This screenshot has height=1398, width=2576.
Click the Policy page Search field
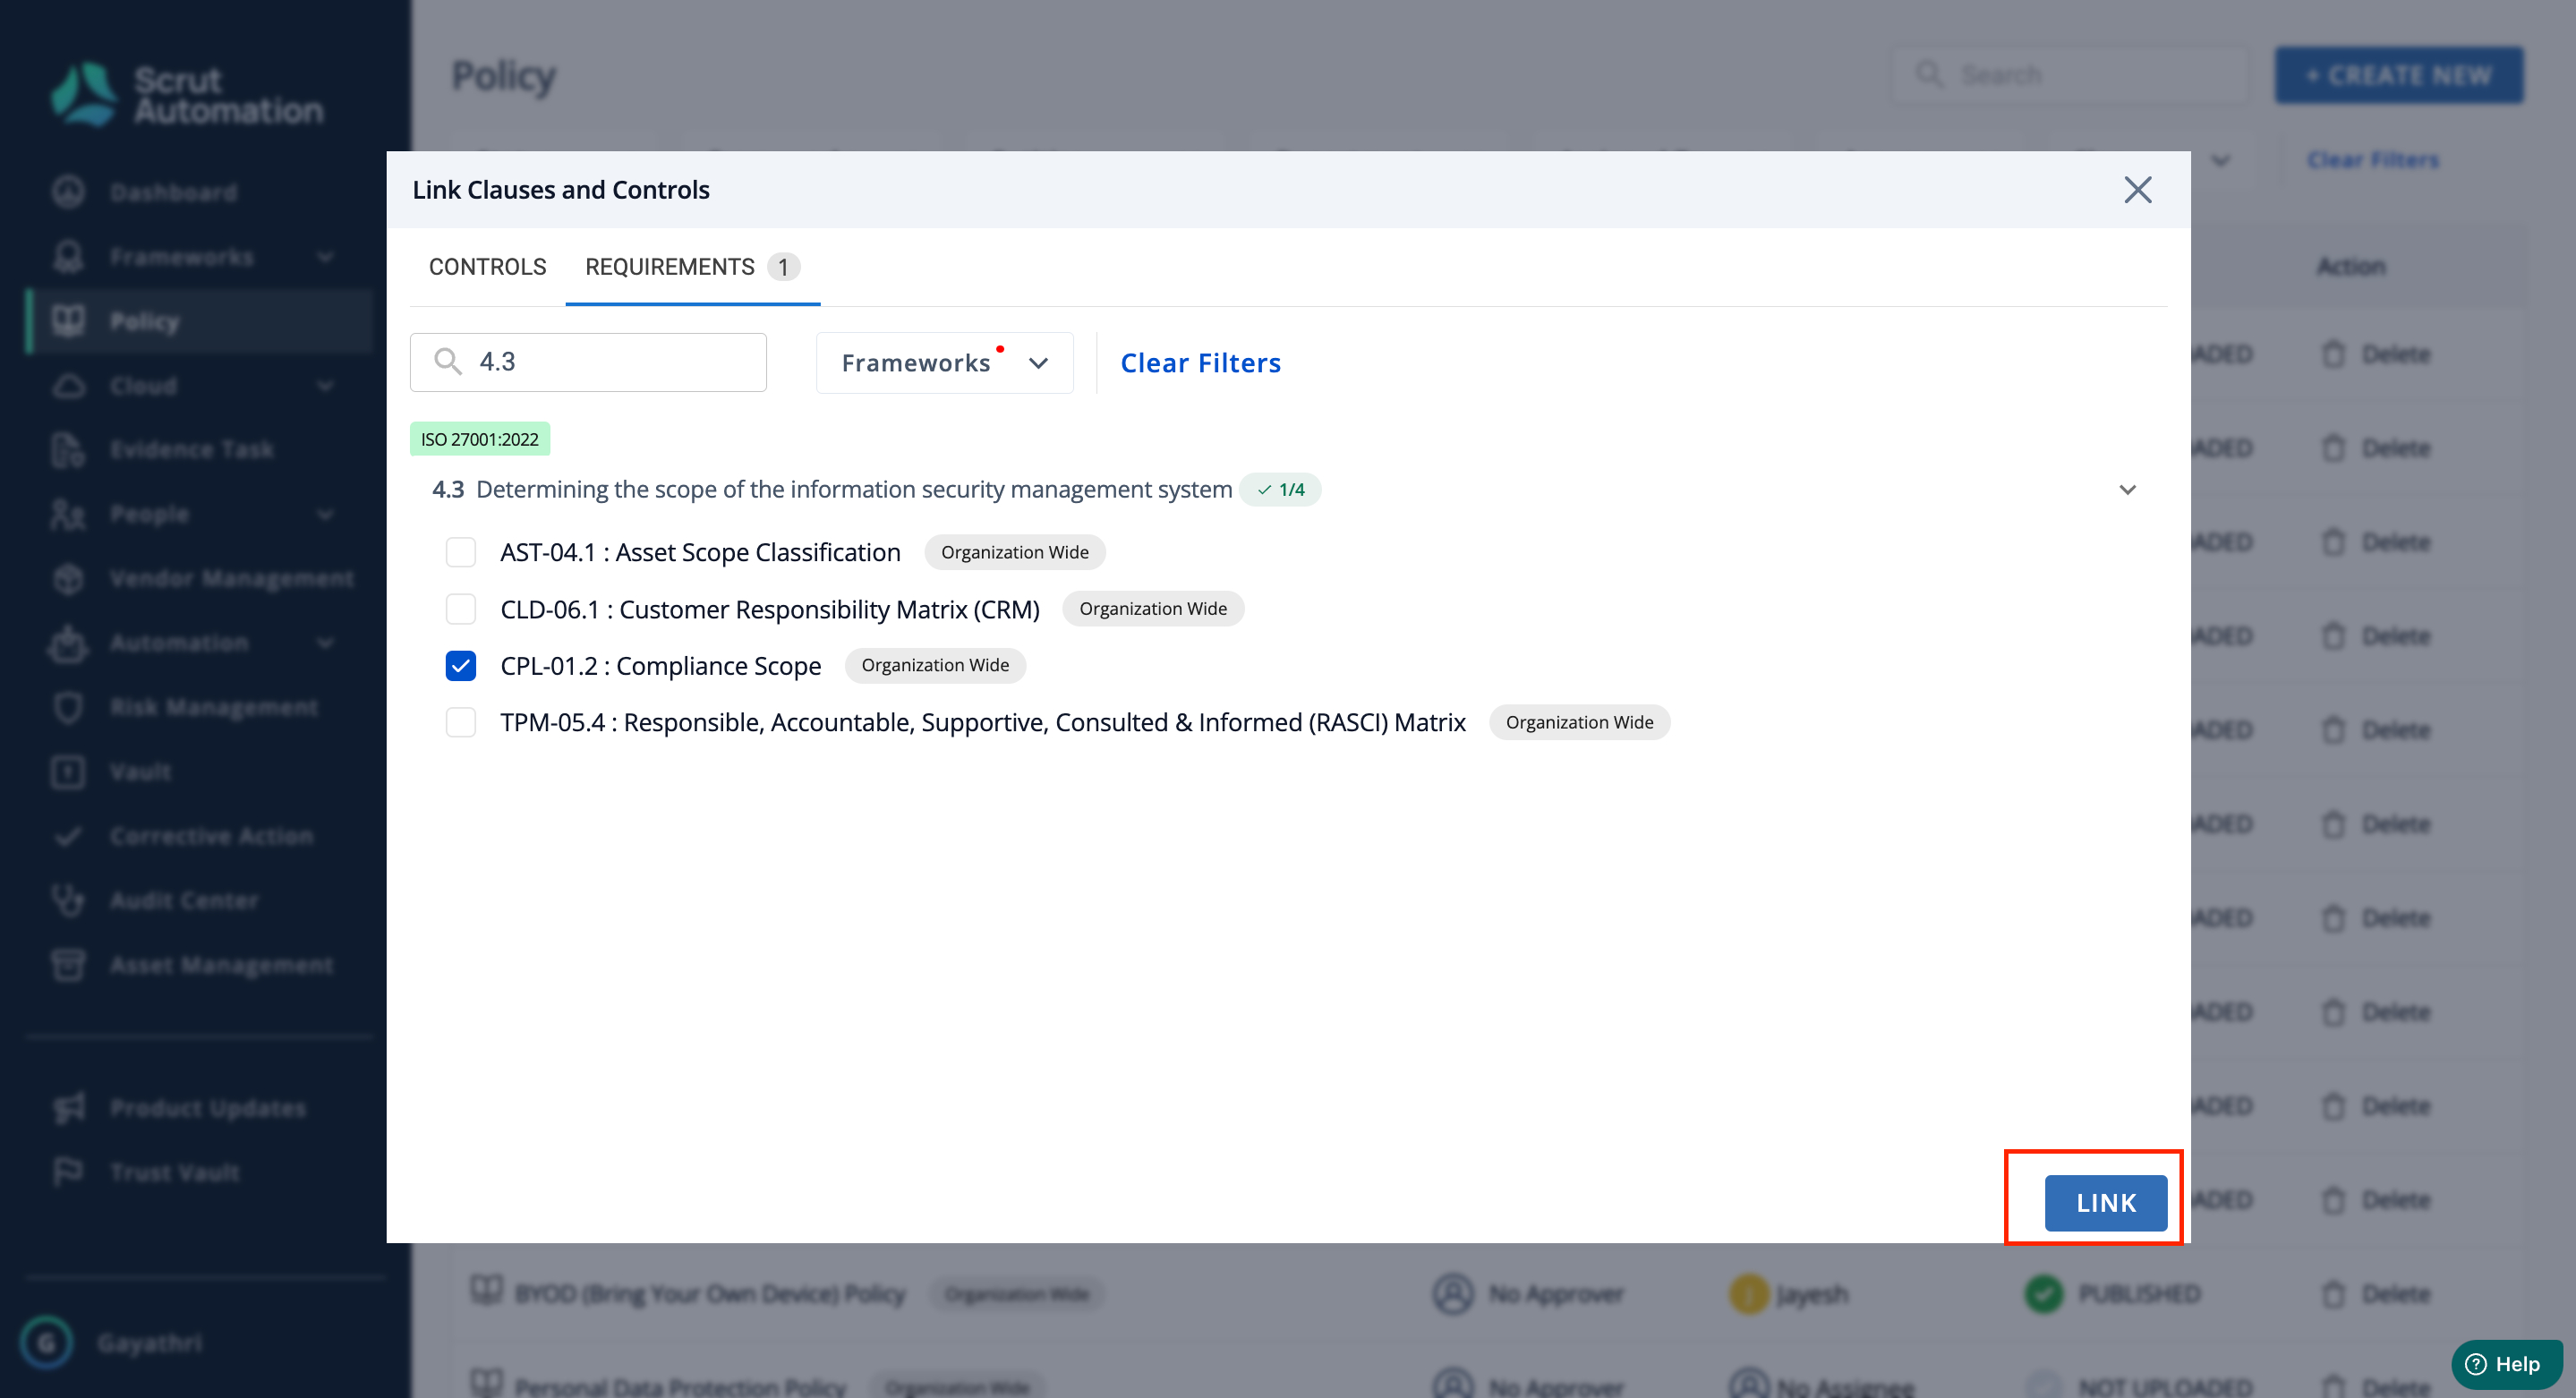tap(2070, 75)
